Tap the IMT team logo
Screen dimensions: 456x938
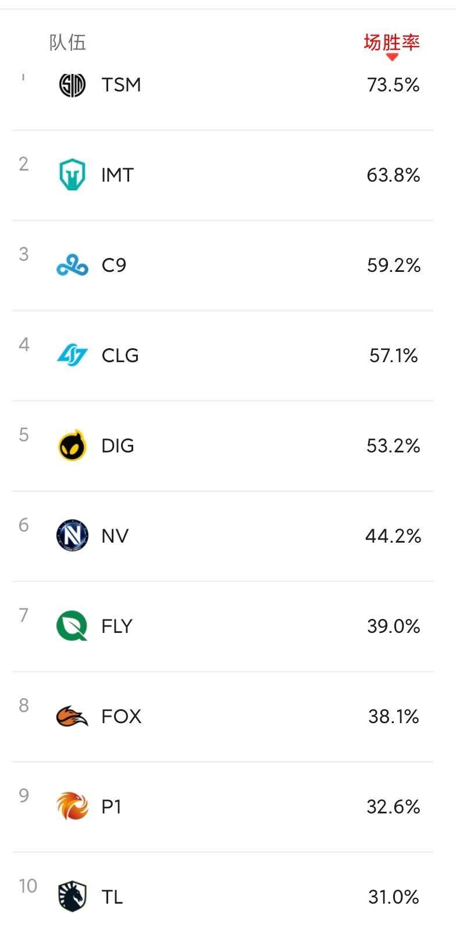pyautogui.click(x=73, y=175)
